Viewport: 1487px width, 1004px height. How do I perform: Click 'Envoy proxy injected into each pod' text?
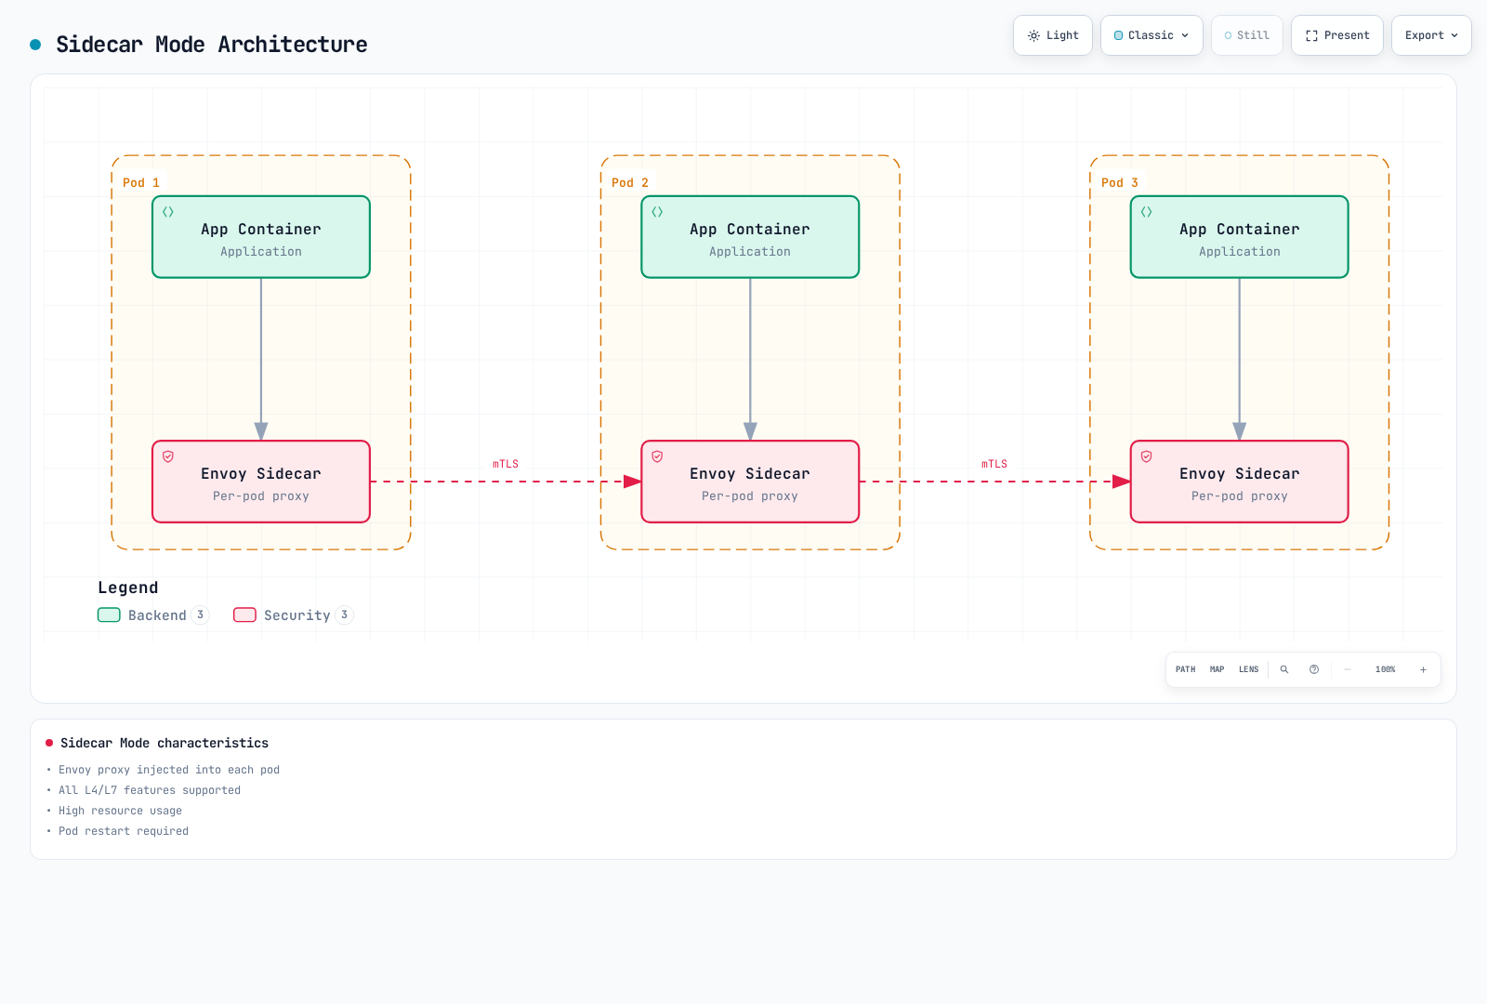[169, 770]
